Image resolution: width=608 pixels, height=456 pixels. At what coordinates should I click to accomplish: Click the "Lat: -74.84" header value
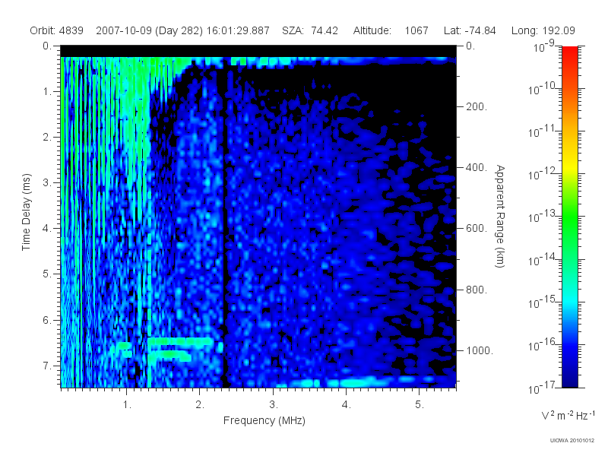(x=470, y=30)
